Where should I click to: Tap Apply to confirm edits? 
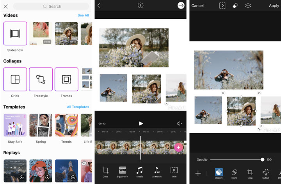tap(274, 5)
